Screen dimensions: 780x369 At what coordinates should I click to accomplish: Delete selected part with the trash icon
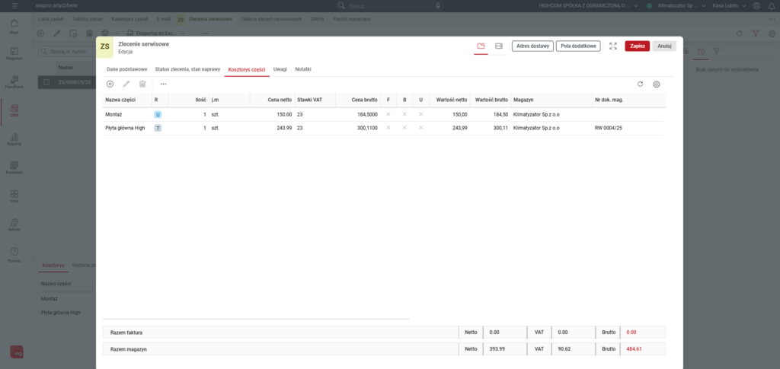(x=142, y=84)
